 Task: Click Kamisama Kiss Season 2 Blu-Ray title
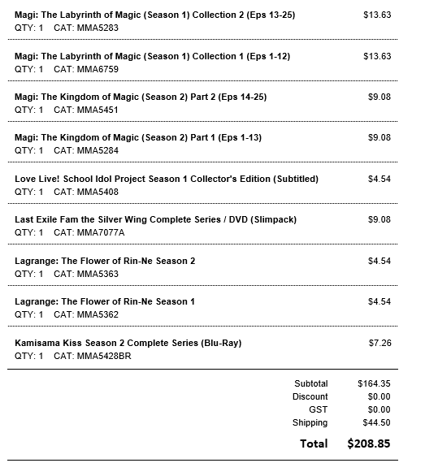click(128, 343)
